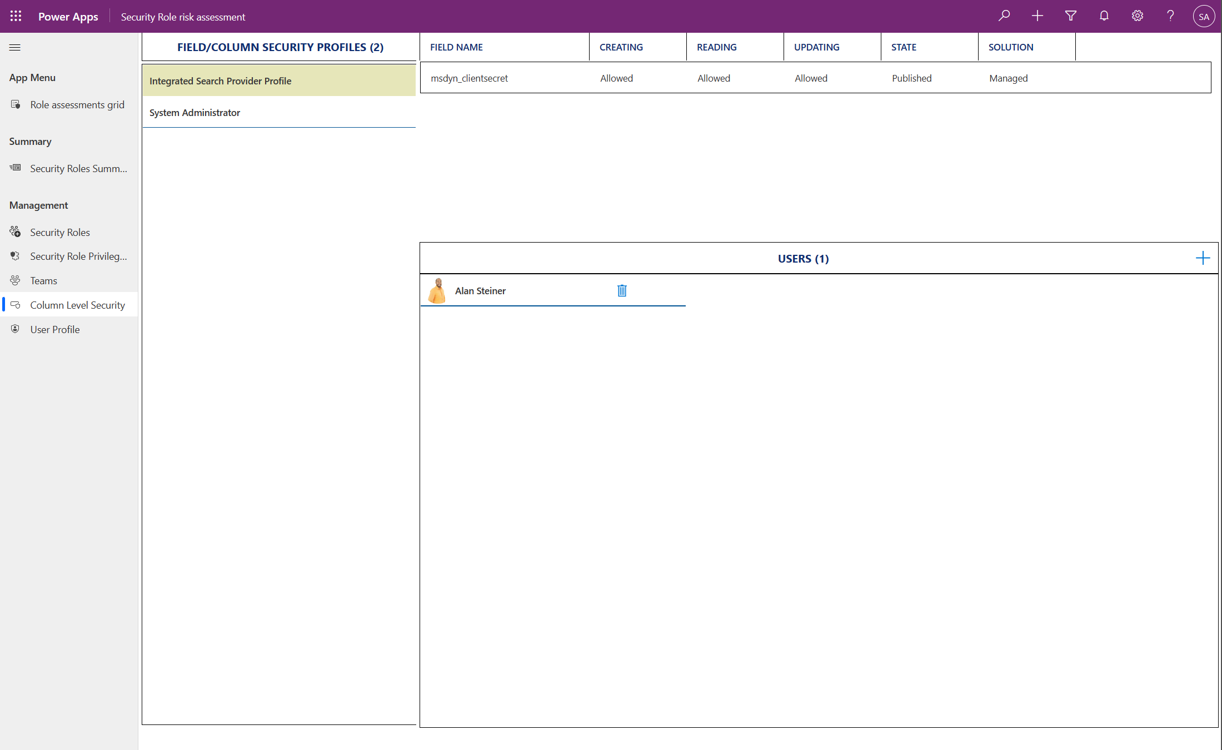The image size is (1222, 750).
Task: Open the settings gear menu
Action: click(x=1137, y=16)
